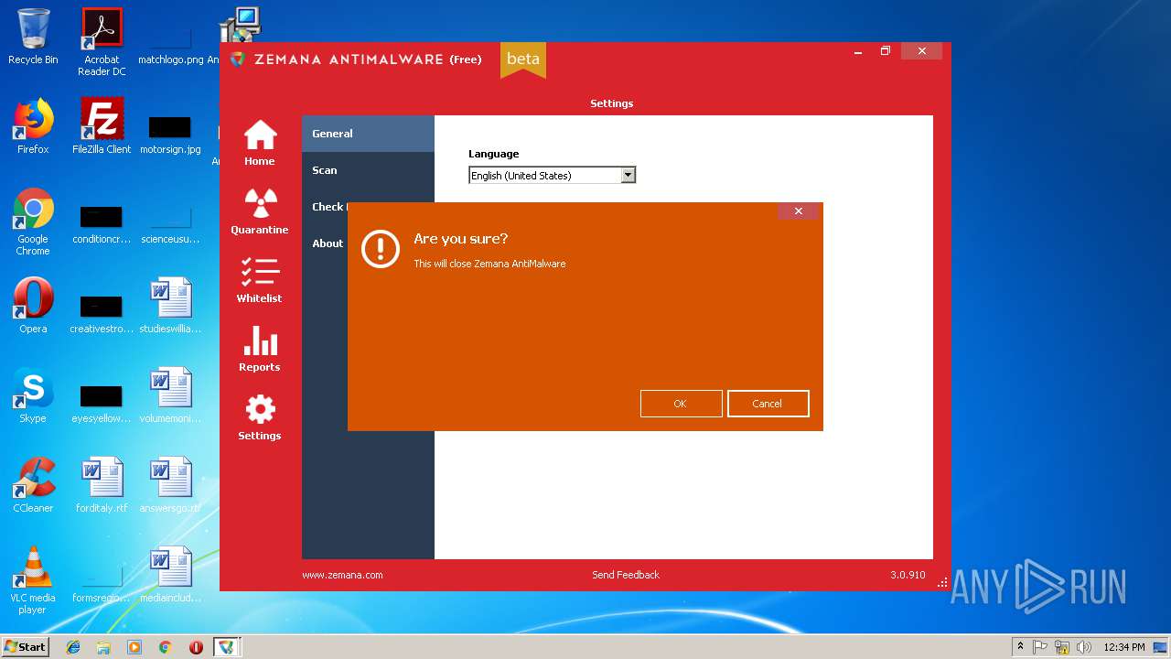Open Recycle Bin on desktop
This screenshot has width=1171, height=659.
pyautogui.click(x=33, y=37)
